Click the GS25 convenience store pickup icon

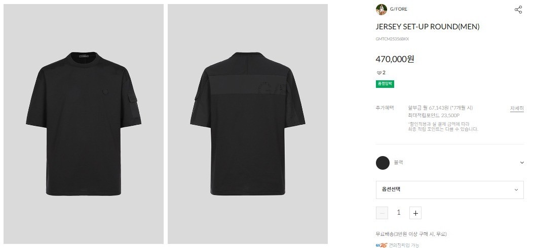[x=382, y=245]
